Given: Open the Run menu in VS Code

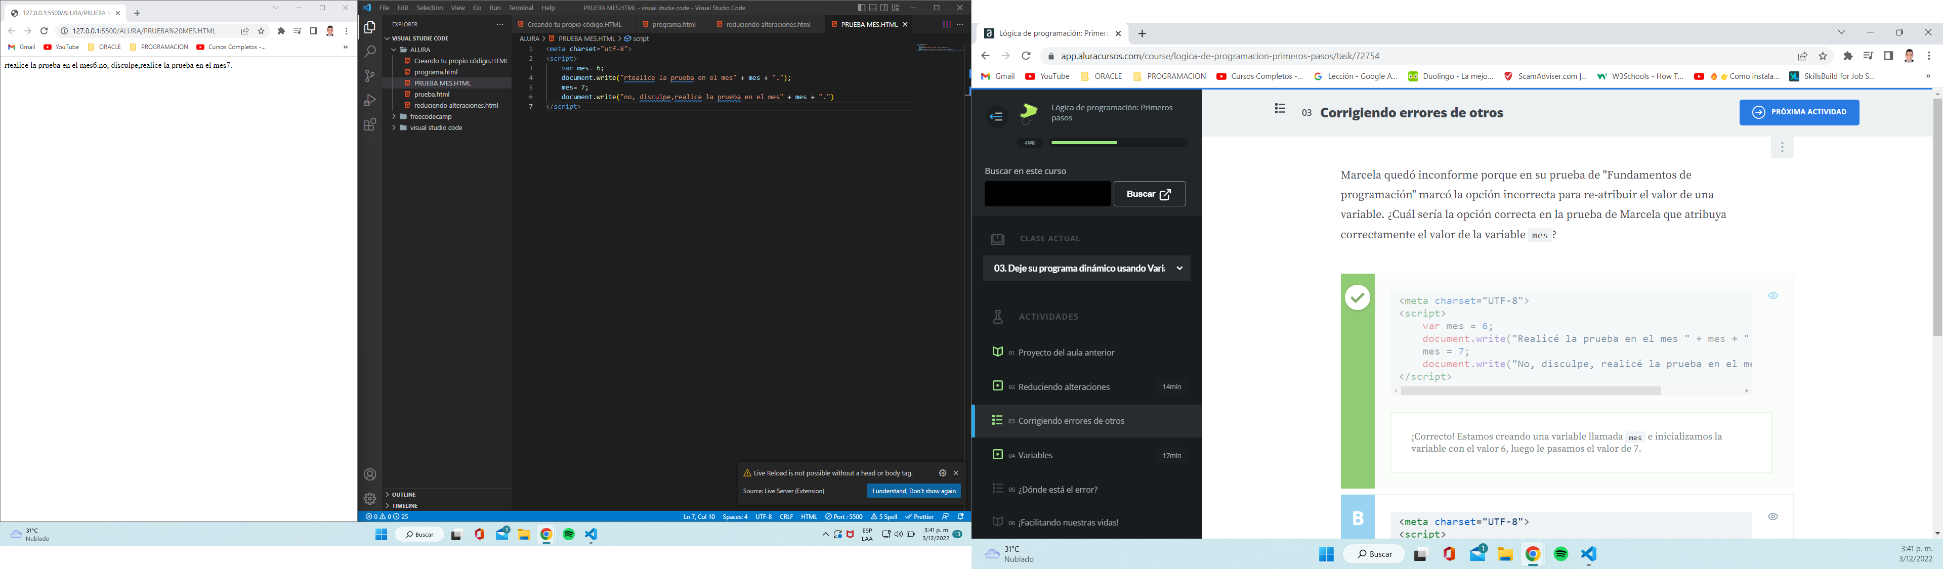Looking at the screenshot, I should [495, 8].
